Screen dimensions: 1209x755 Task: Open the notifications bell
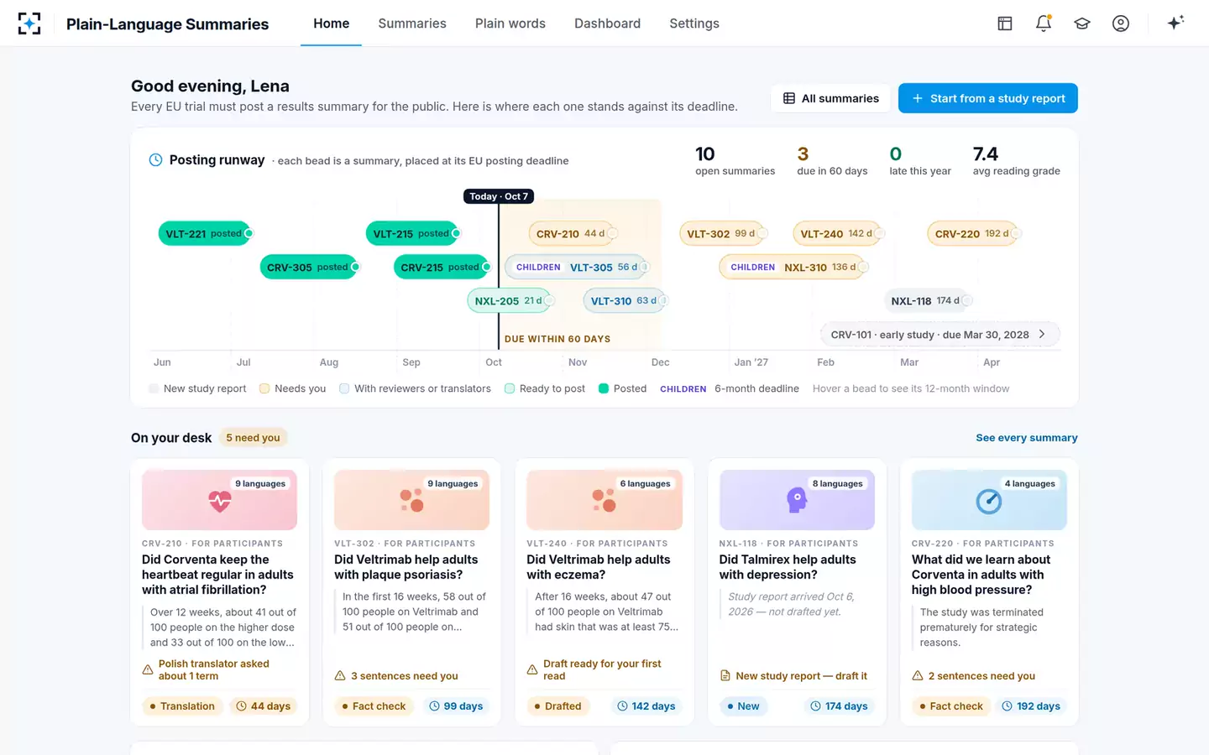pos(1044,23)
